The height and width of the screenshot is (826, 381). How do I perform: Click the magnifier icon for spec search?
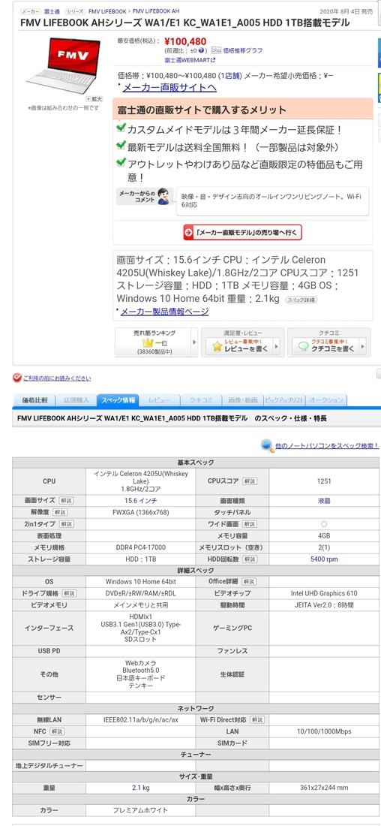(267, 445)
